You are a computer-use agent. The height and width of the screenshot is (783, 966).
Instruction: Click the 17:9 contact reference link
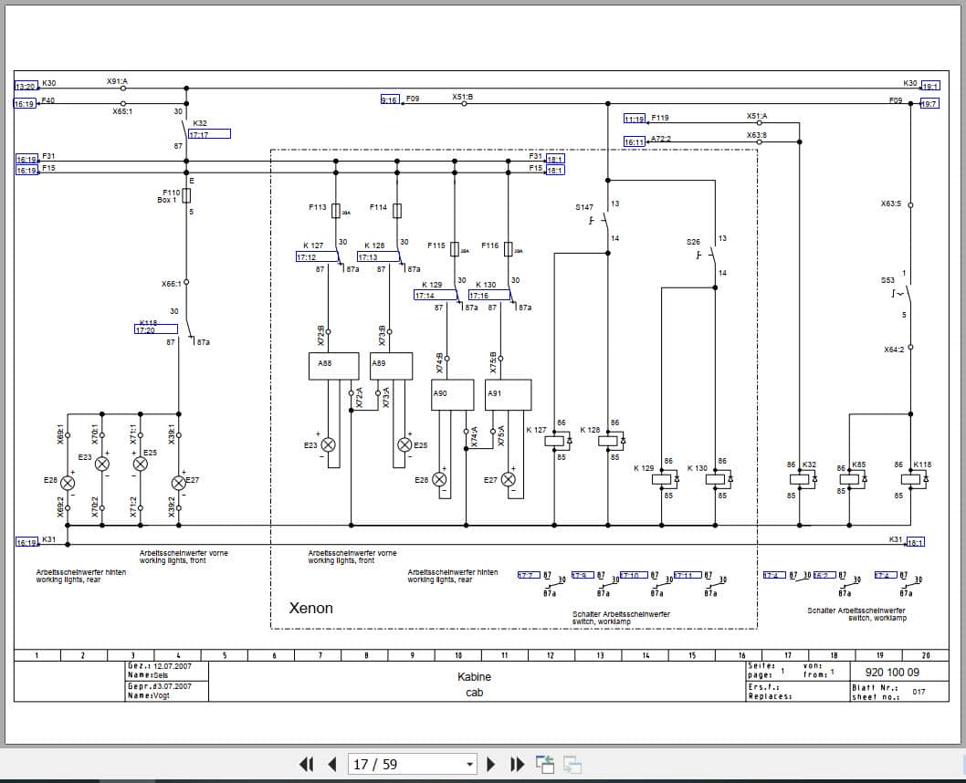583,575
